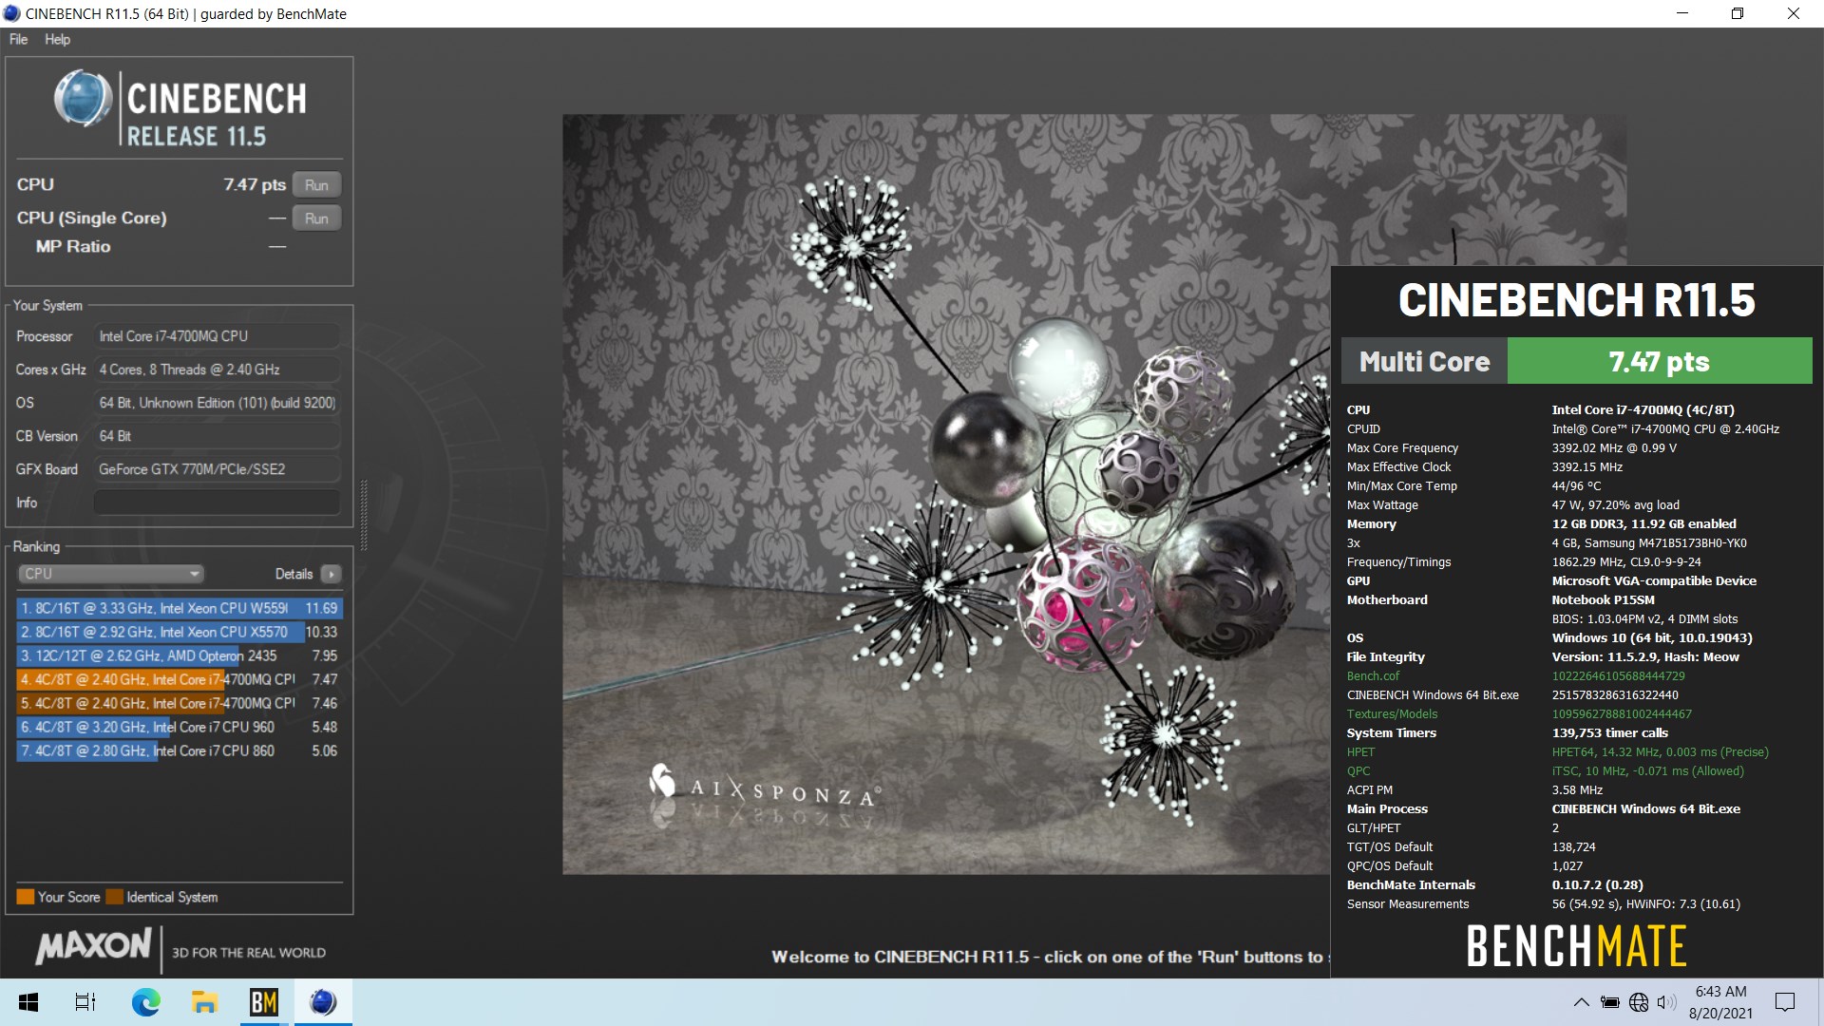Minimize the Cinebench window
Image resolution: width=1824 pixels, height=1026 pixels.
click(x=1682, y=13)
